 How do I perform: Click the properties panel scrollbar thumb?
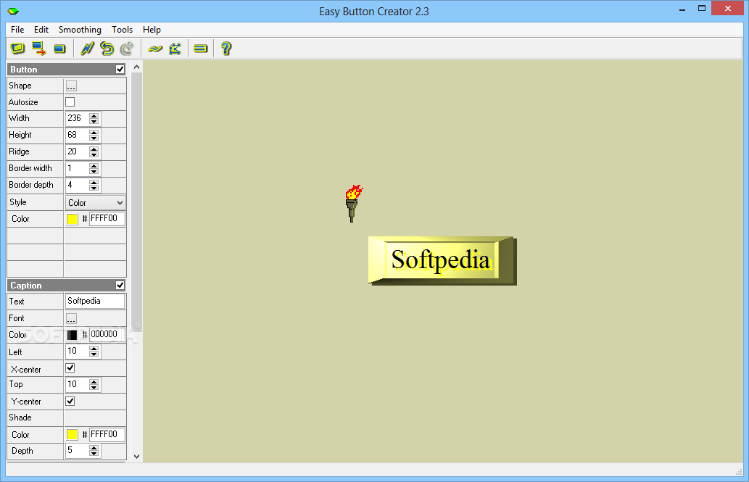pyautogui.click(x=136, y=201)
